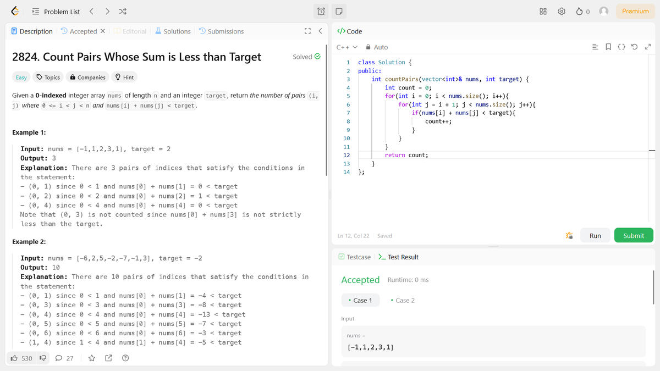Screen dimensions: 660x371
Task: Open settings gear icon
Action: [x=562, y=11]
